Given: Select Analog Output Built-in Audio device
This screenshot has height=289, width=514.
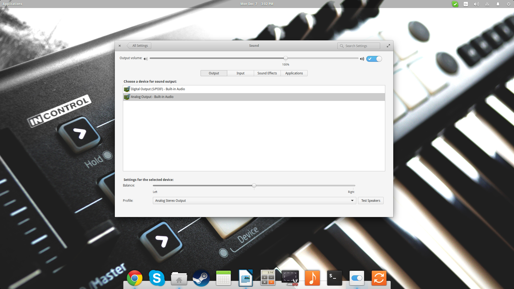Looking at the screenshot, I should [x=254, y=97].
